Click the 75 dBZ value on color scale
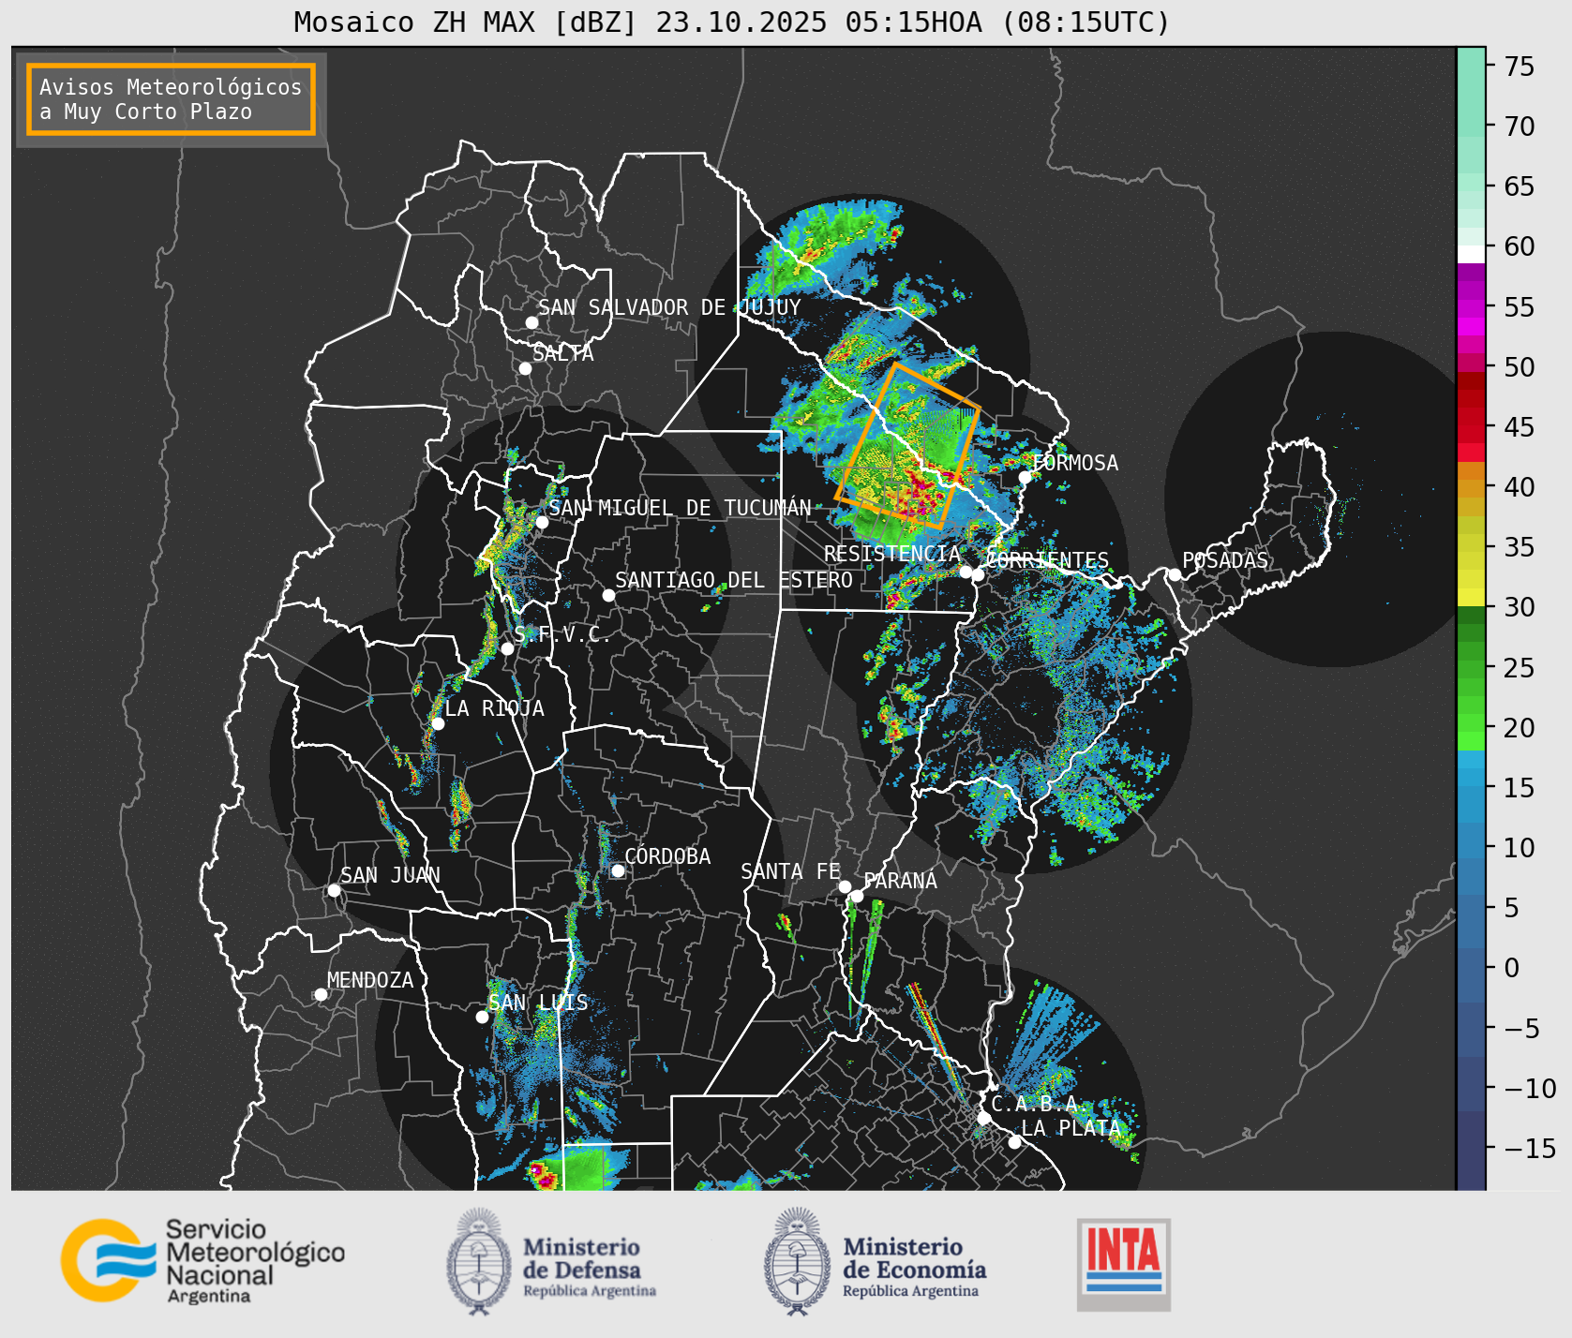 click(1520, 66)
